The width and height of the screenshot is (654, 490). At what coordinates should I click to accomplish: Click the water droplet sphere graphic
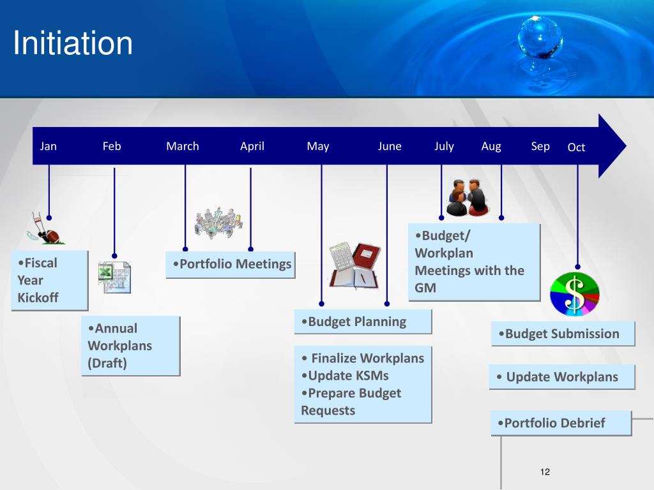pos(540,36)
